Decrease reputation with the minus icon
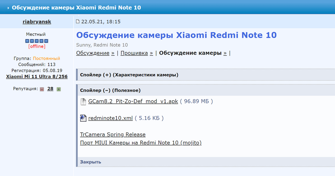 (x=42, y=89)
